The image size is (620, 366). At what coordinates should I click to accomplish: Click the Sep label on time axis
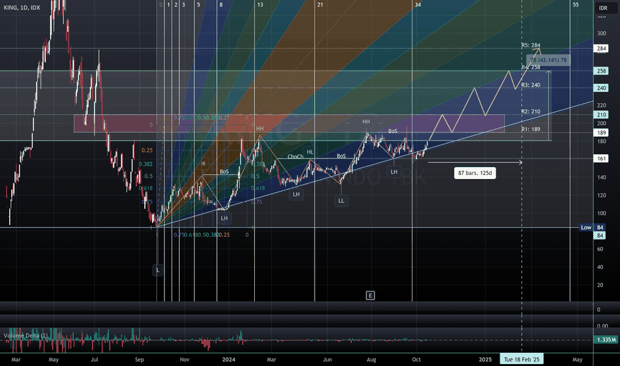click(x=139, y=359)
